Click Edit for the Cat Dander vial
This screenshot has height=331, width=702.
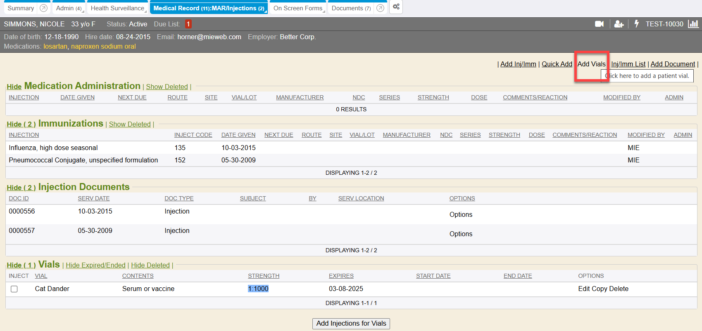[584, 289]
